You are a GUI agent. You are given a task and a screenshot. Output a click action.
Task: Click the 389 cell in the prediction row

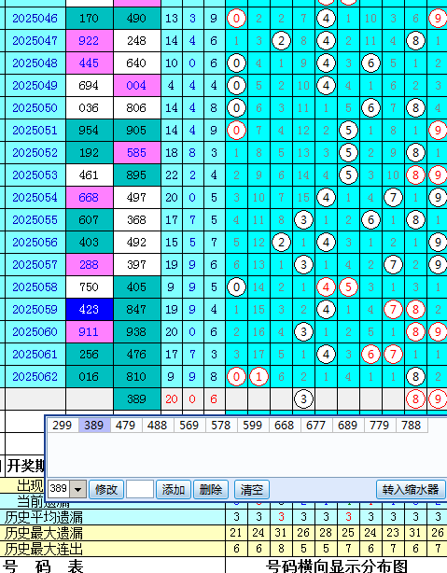(x=136, y=399)
